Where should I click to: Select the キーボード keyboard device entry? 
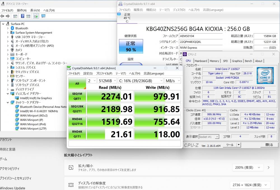(22, 54)
